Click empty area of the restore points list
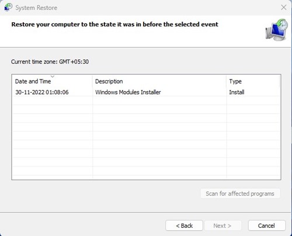The image size is (292, 236). (146, 140)
